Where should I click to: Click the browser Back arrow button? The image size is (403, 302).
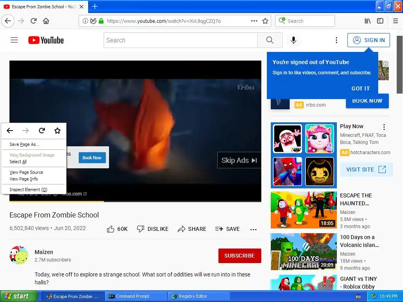pyautogui.click(x=8, y=21)
